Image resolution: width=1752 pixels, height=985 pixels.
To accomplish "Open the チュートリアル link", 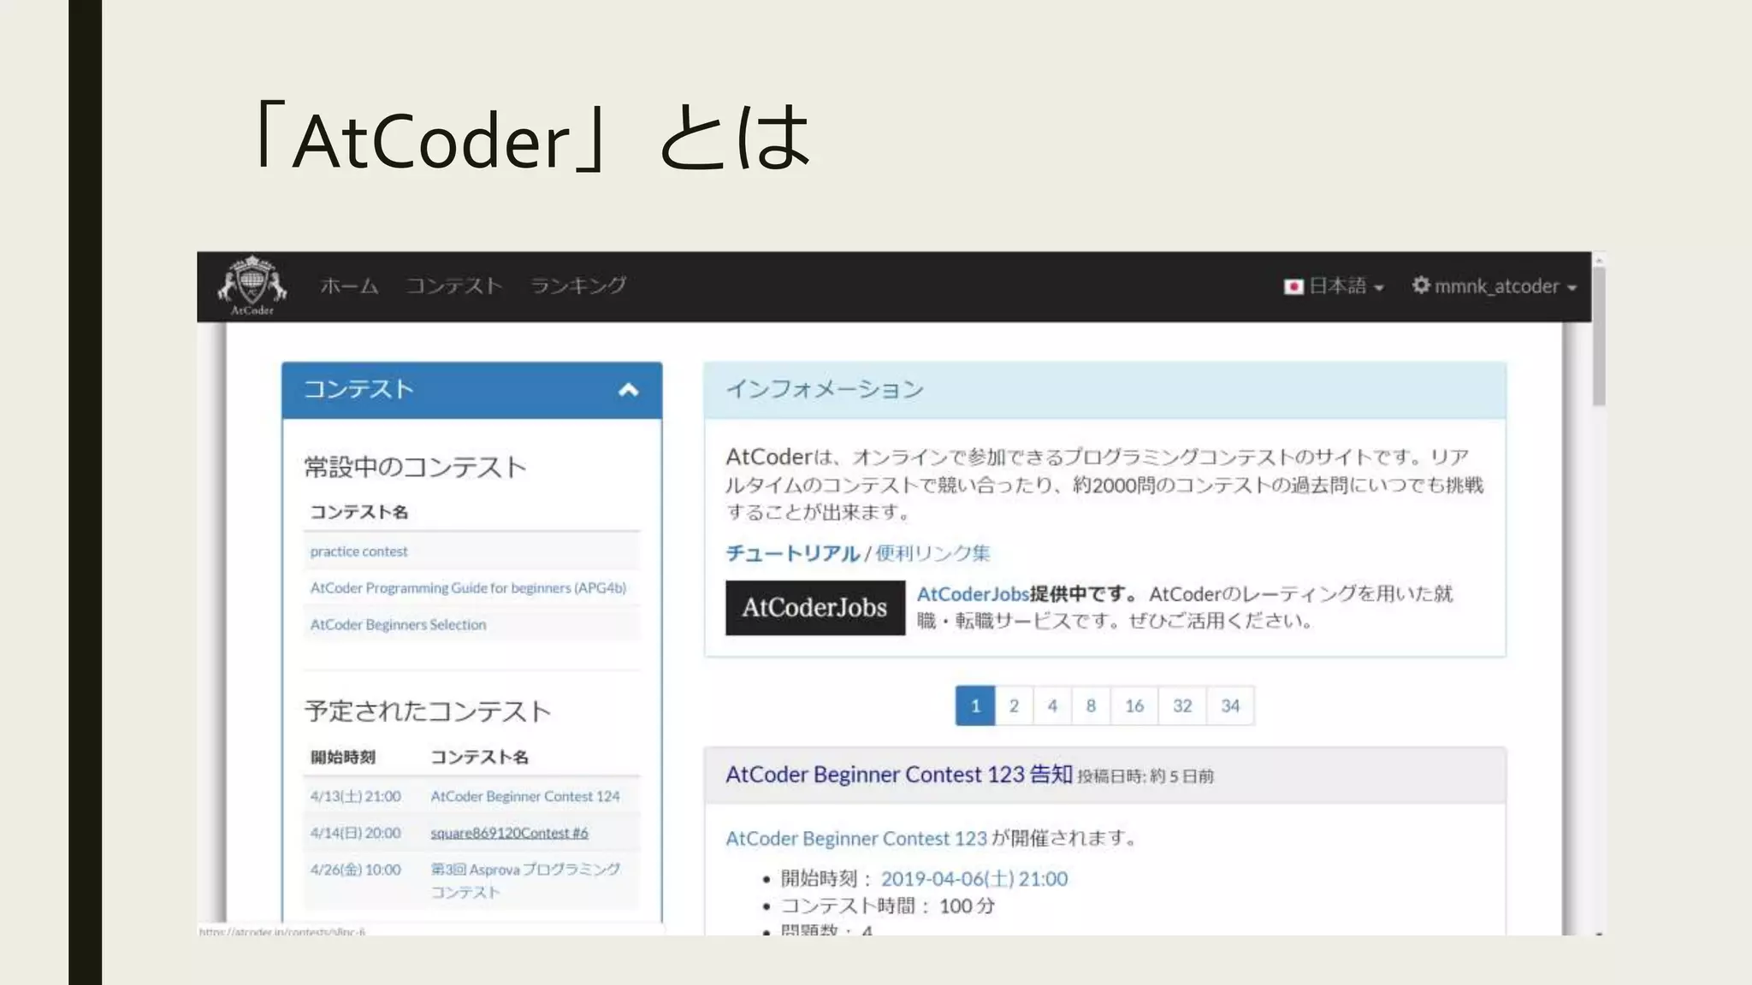I will pos(792,553).
